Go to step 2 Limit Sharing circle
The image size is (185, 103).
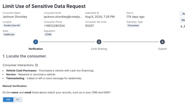click(x=99, y=42)
